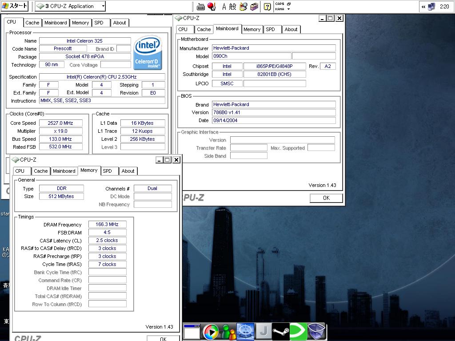Switch to Cache tab in the back CPU window
This screenshot has height=341, width=455.
click(32, 23)
